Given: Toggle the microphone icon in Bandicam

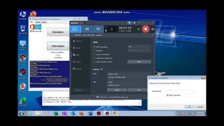Looking at the screenshot, I should (x=106, y=31).
